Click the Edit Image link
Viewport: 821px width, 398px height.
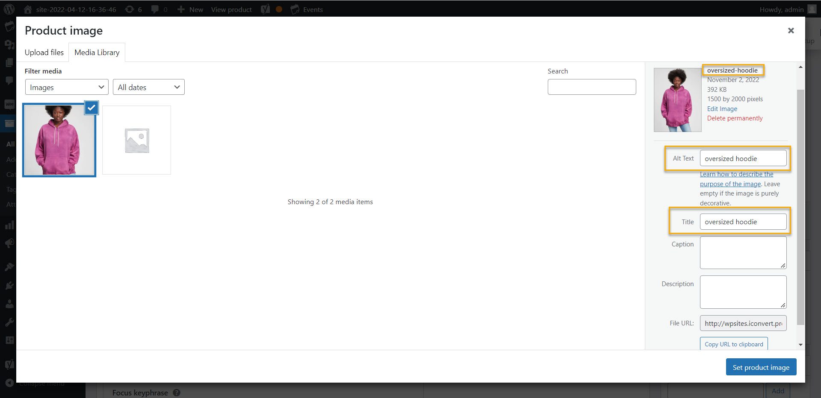(722, 109)
